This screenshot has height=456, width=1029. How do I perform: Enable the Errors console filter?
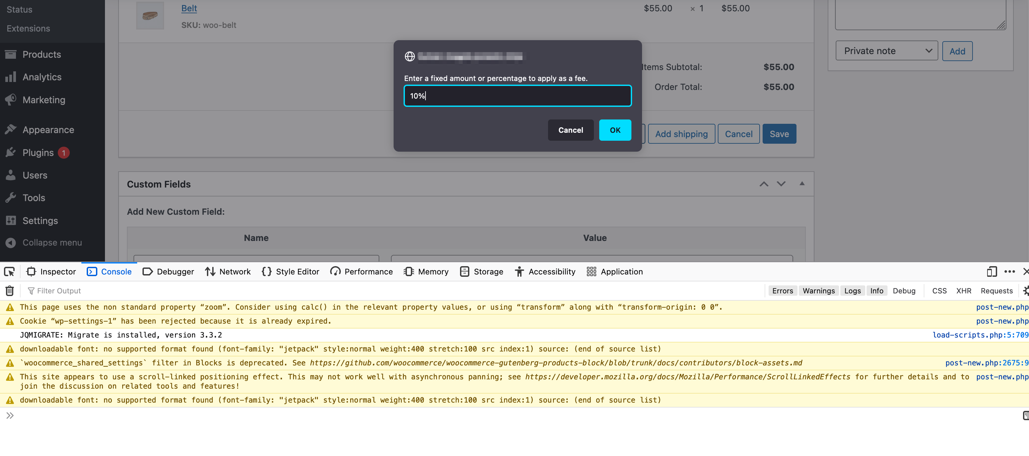(x=782, y=291)
